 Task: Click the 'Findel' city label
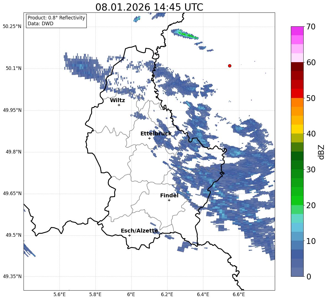tap(169, 195)
